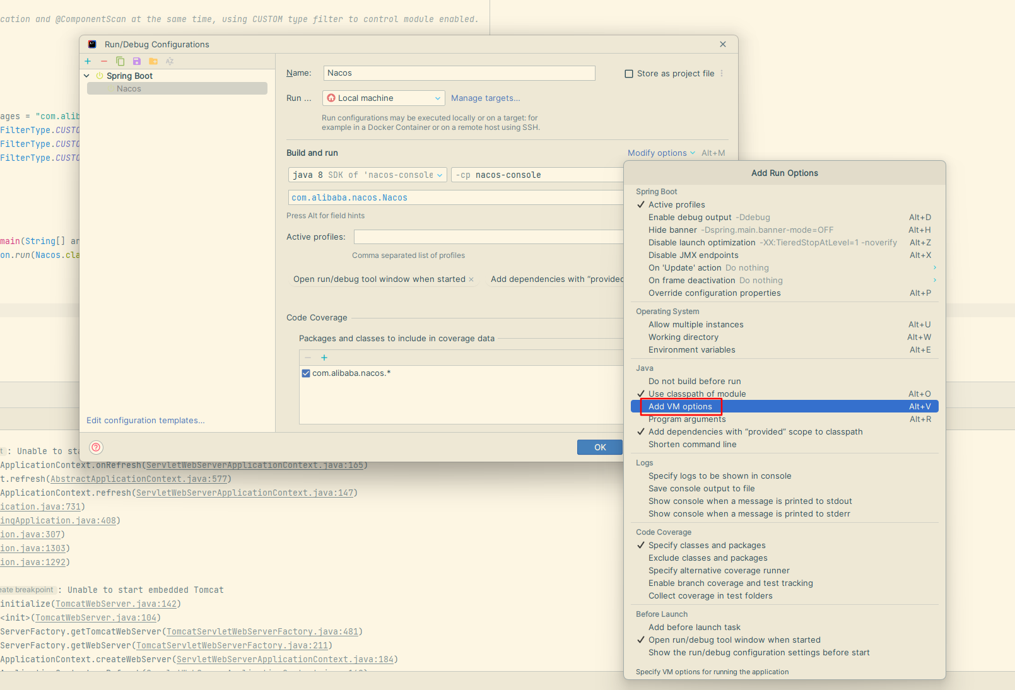Select Show console when message printed to stderr
1015x690 pixels.
(785, 513)
